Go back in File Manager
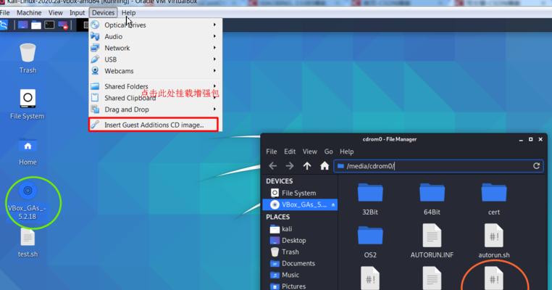This screenshot has height=290, width=552. coord(273,165)
